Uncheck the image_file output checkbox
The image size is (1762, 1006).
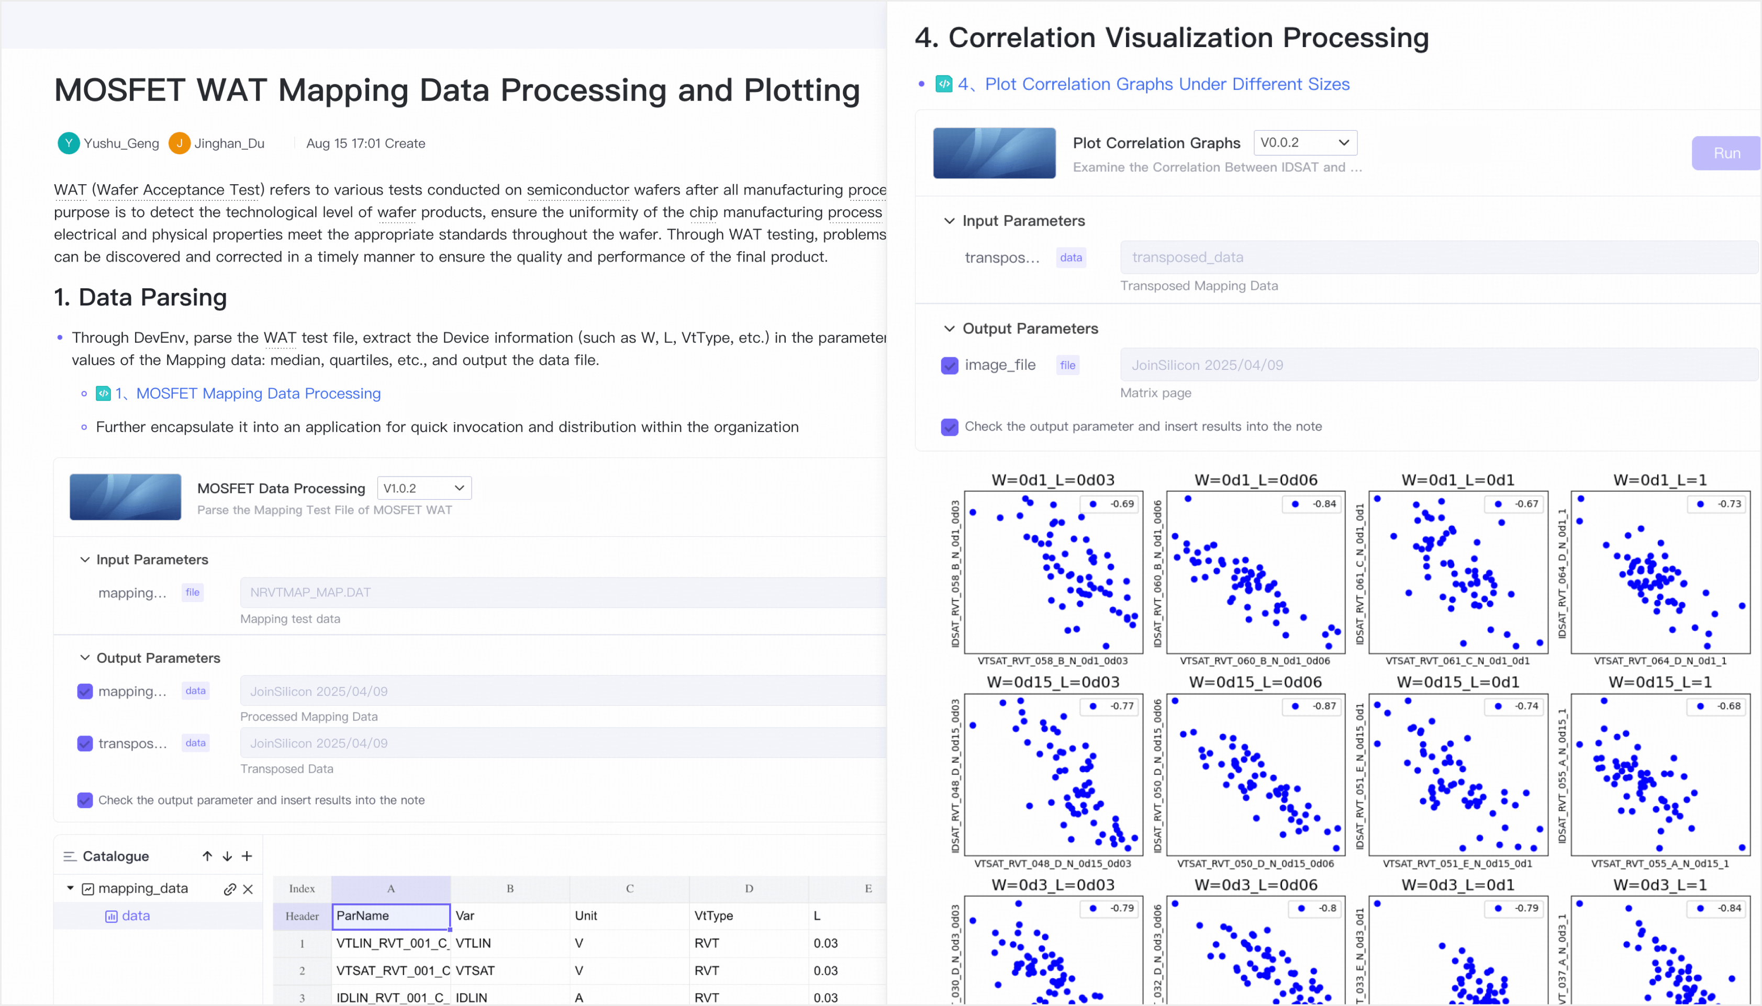950,365
